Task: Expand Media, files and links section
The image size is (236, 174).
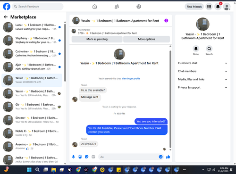Action: pos(202,79)
